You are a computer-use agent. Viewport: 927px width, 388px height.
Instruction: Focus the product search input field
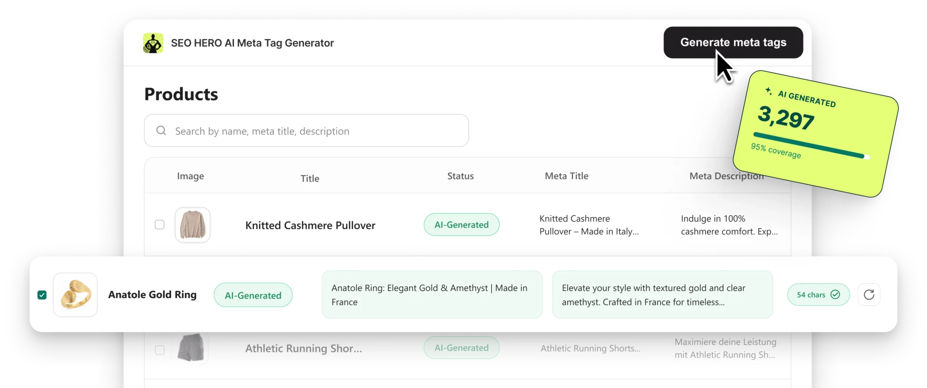306,131
